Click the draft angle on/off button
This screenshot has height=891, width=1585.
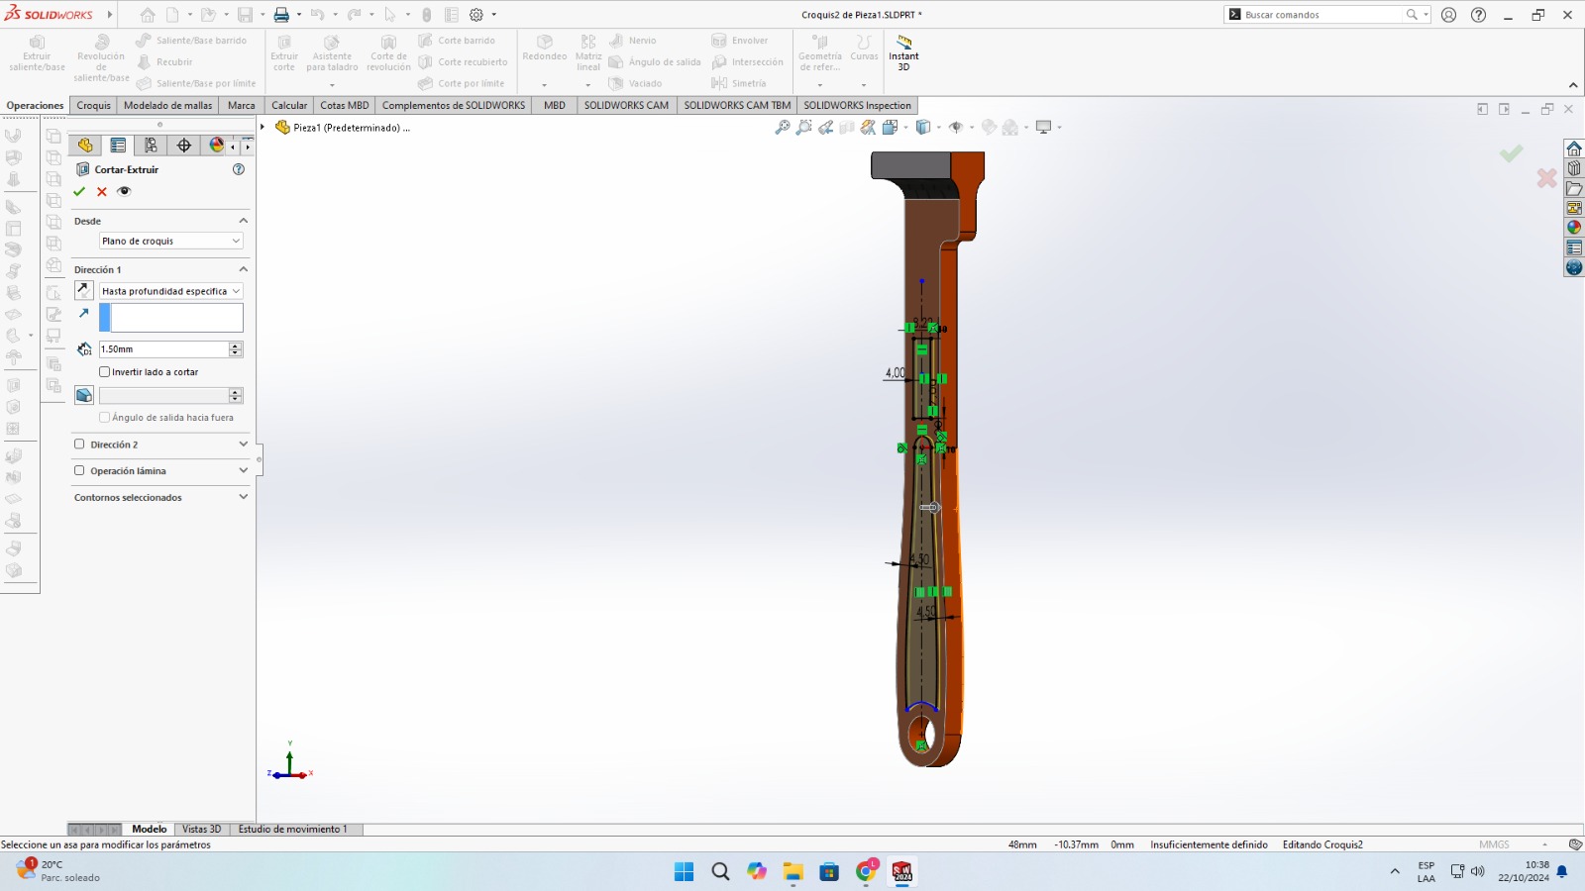84,395
